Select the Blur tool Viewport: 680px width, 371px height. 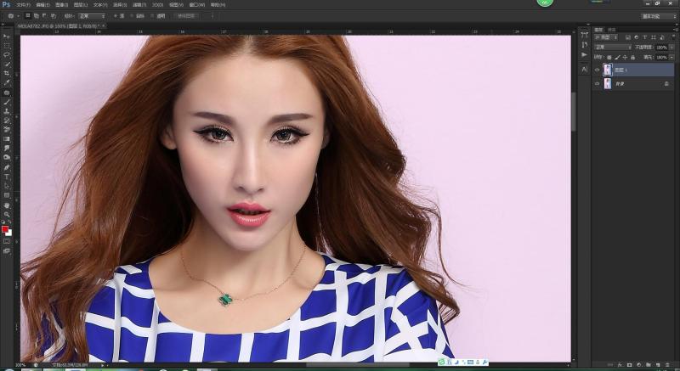click(7, 148)
